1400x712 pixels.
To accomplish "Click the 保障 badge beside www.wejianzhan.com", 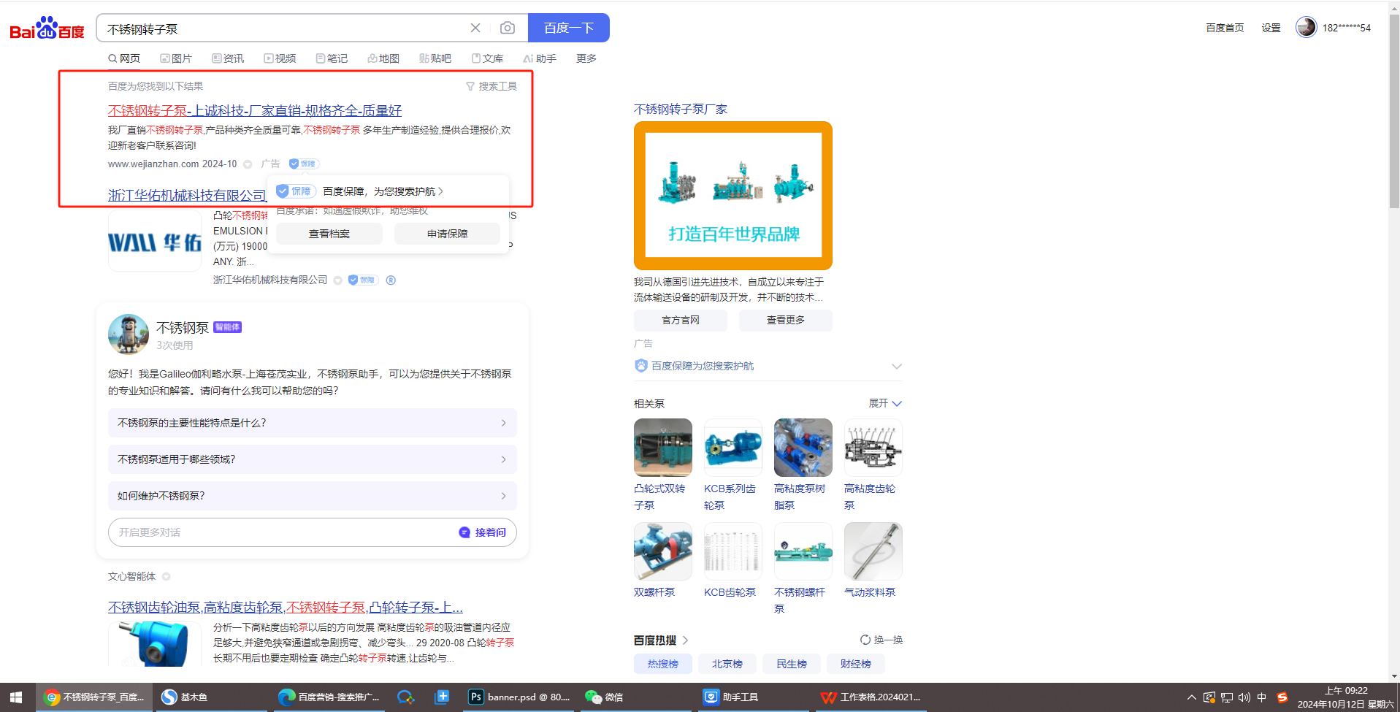I will click(x=304, y=164).
